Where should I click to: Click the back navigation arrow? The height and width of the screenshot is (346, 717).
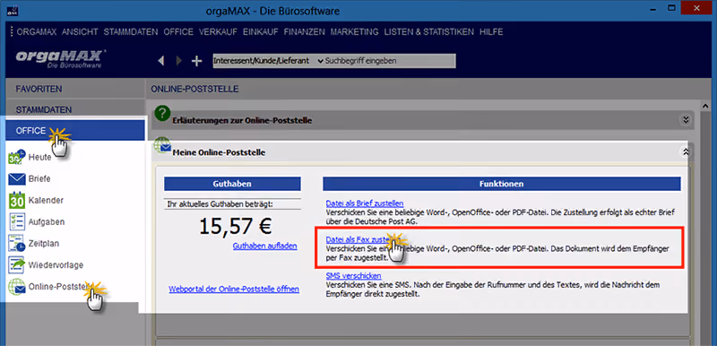(x=161, y=60)
